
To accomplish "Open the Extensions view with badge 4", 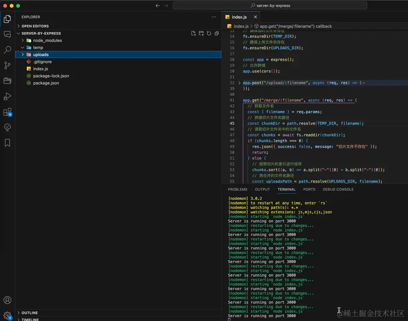I will [7, 112].
